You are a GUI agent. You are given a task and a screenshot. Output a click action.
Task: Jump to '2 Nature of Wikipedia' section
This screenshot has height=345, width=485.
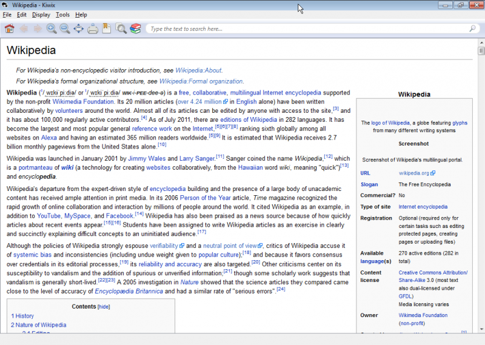tap(38, 325)
